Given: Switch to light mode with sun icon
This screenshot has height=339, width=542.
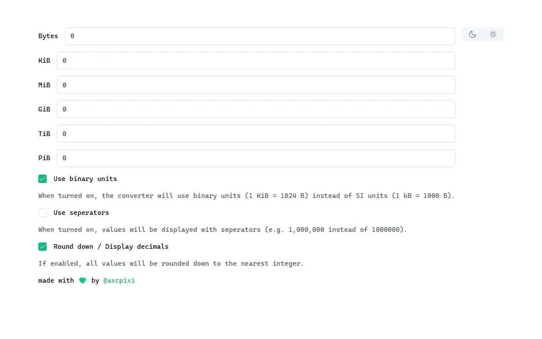Looking at the screenshot, I should pyautogui.click(x=493, y=34).
